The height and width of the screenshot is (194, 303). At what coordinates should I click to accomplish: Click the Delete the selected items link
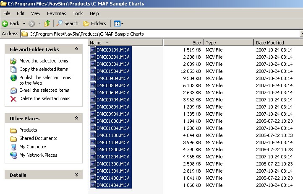(x=44, y=98)
